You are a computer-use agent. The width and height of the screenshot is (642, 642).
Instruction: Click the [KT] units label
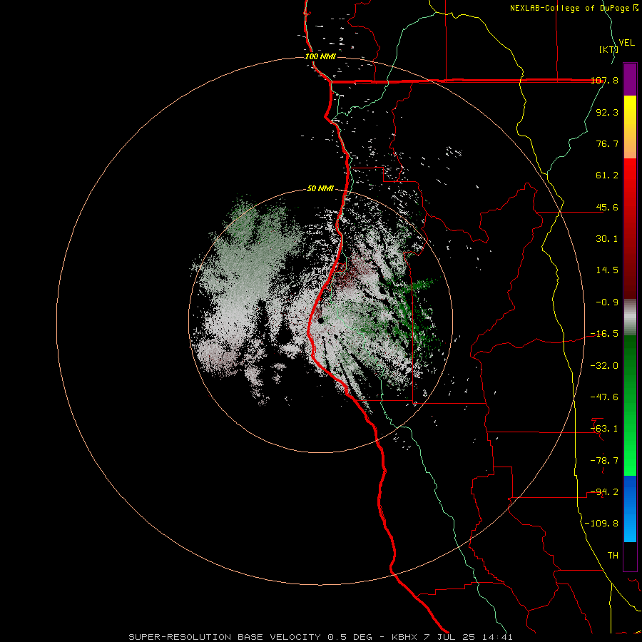click(x=608, y=49)
